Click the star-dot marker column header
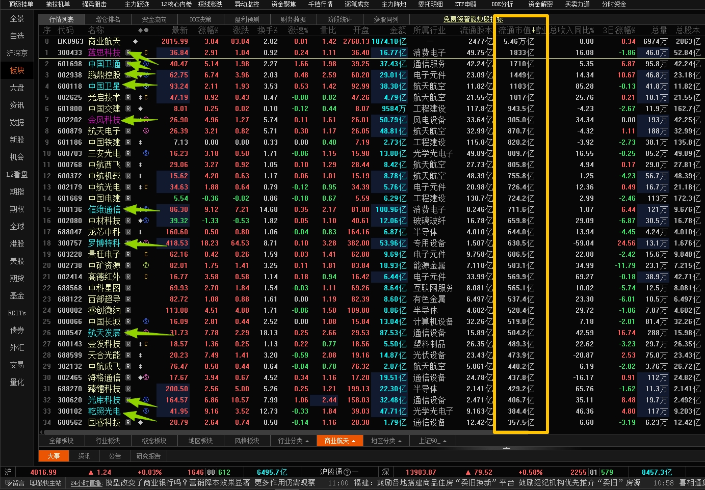Screen dimensions: 705x490 click(143, 30)
